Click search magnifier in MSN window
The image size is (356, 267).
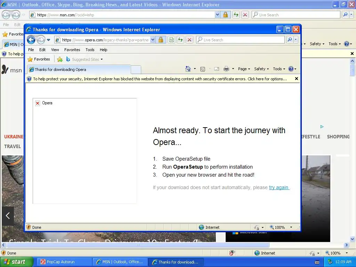(x=345, y=15)
